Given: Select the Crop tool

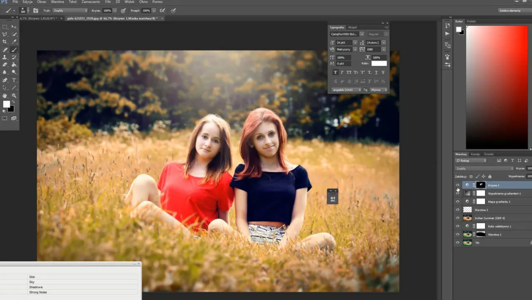Looking at the screenshot, I should 5,42.
